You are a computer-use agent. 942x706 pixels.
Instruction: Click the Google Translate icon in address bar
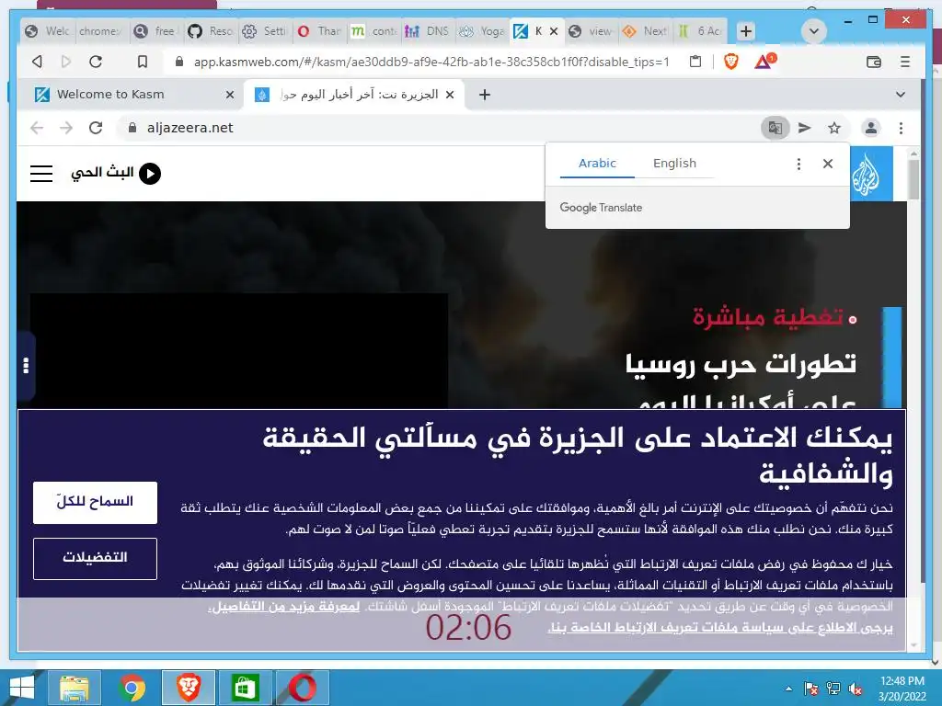click(x=775, y=128)
